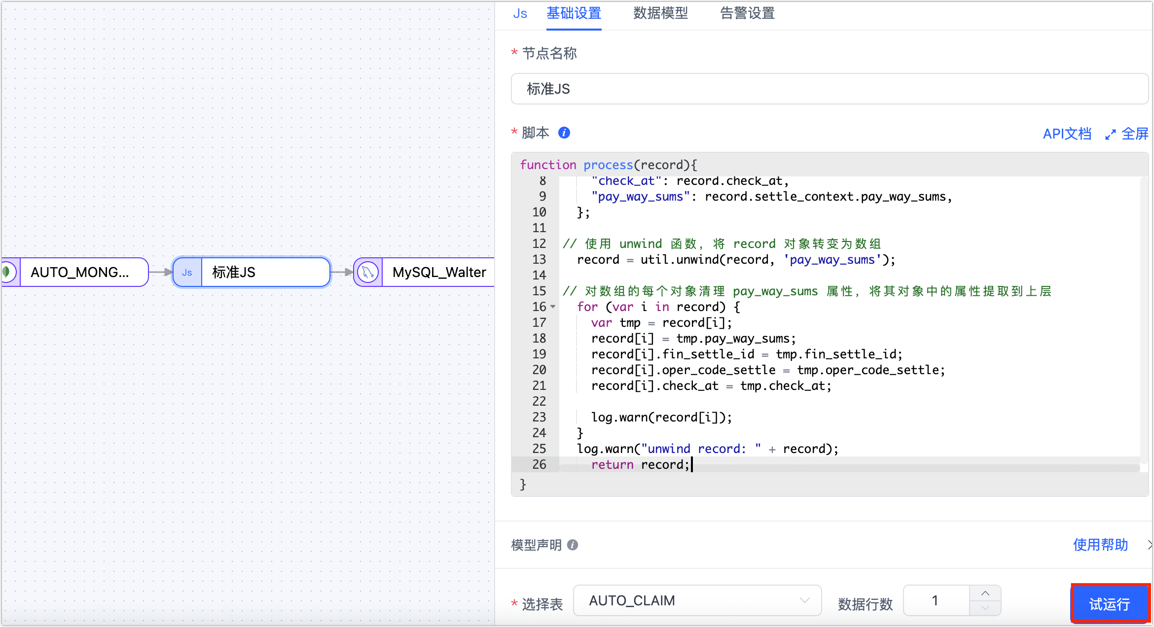The width and height of the screenshot is (1154, 627).
Task: Click the fullscreen expand arrows icon
Action: point(1110,134)
